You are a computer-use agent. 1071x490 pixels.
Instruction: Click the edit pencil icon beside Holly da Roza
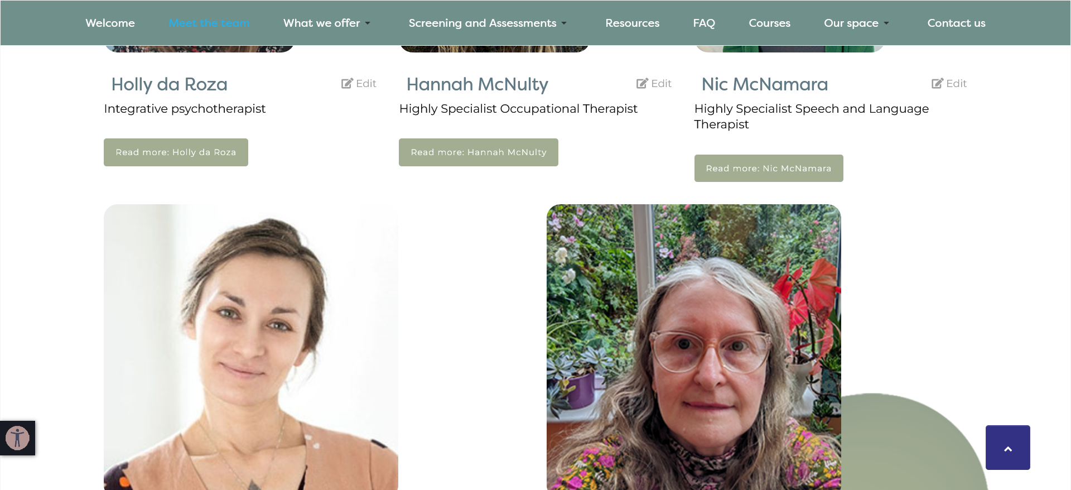click(x=347, y=83)
